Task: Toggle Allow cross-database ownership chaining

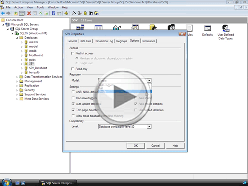Action: (x=73, y=116)
